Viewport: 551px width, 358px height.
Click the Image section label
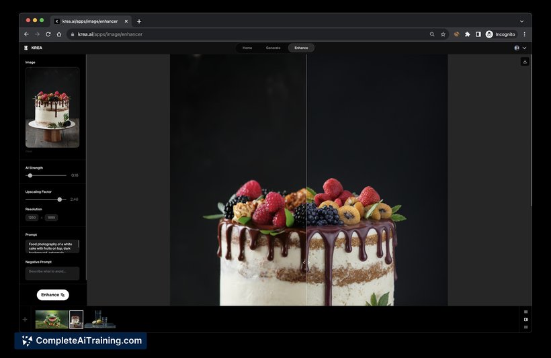coord(30,62)
